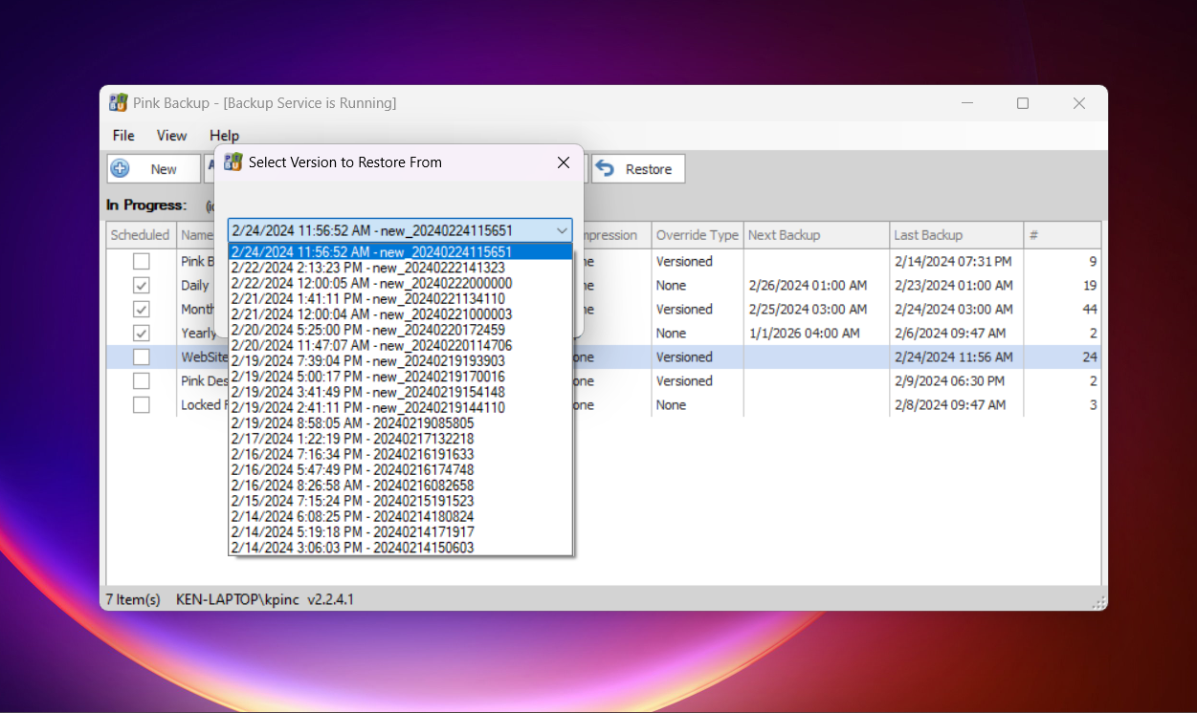Image resolution: width=1197 pixels, height=713 pixels.
Task: Open the Help menu
Action: coord(224,136)
